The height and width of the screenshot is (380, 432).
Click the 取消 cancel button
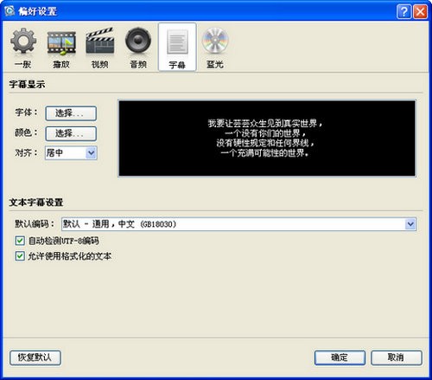coord(397,357)
